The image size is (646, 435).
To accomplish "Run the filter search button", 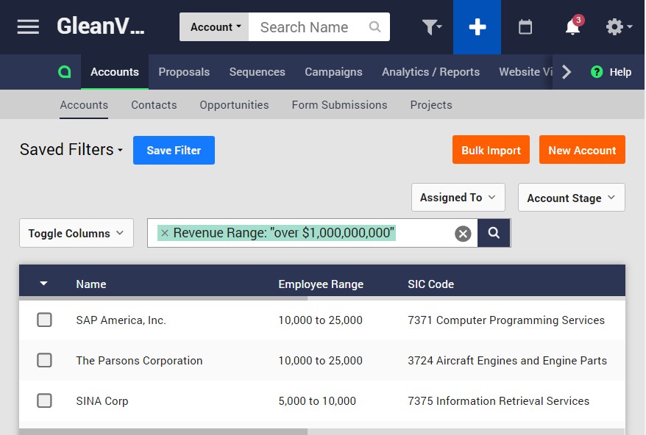I will click(x=494, y=233).
